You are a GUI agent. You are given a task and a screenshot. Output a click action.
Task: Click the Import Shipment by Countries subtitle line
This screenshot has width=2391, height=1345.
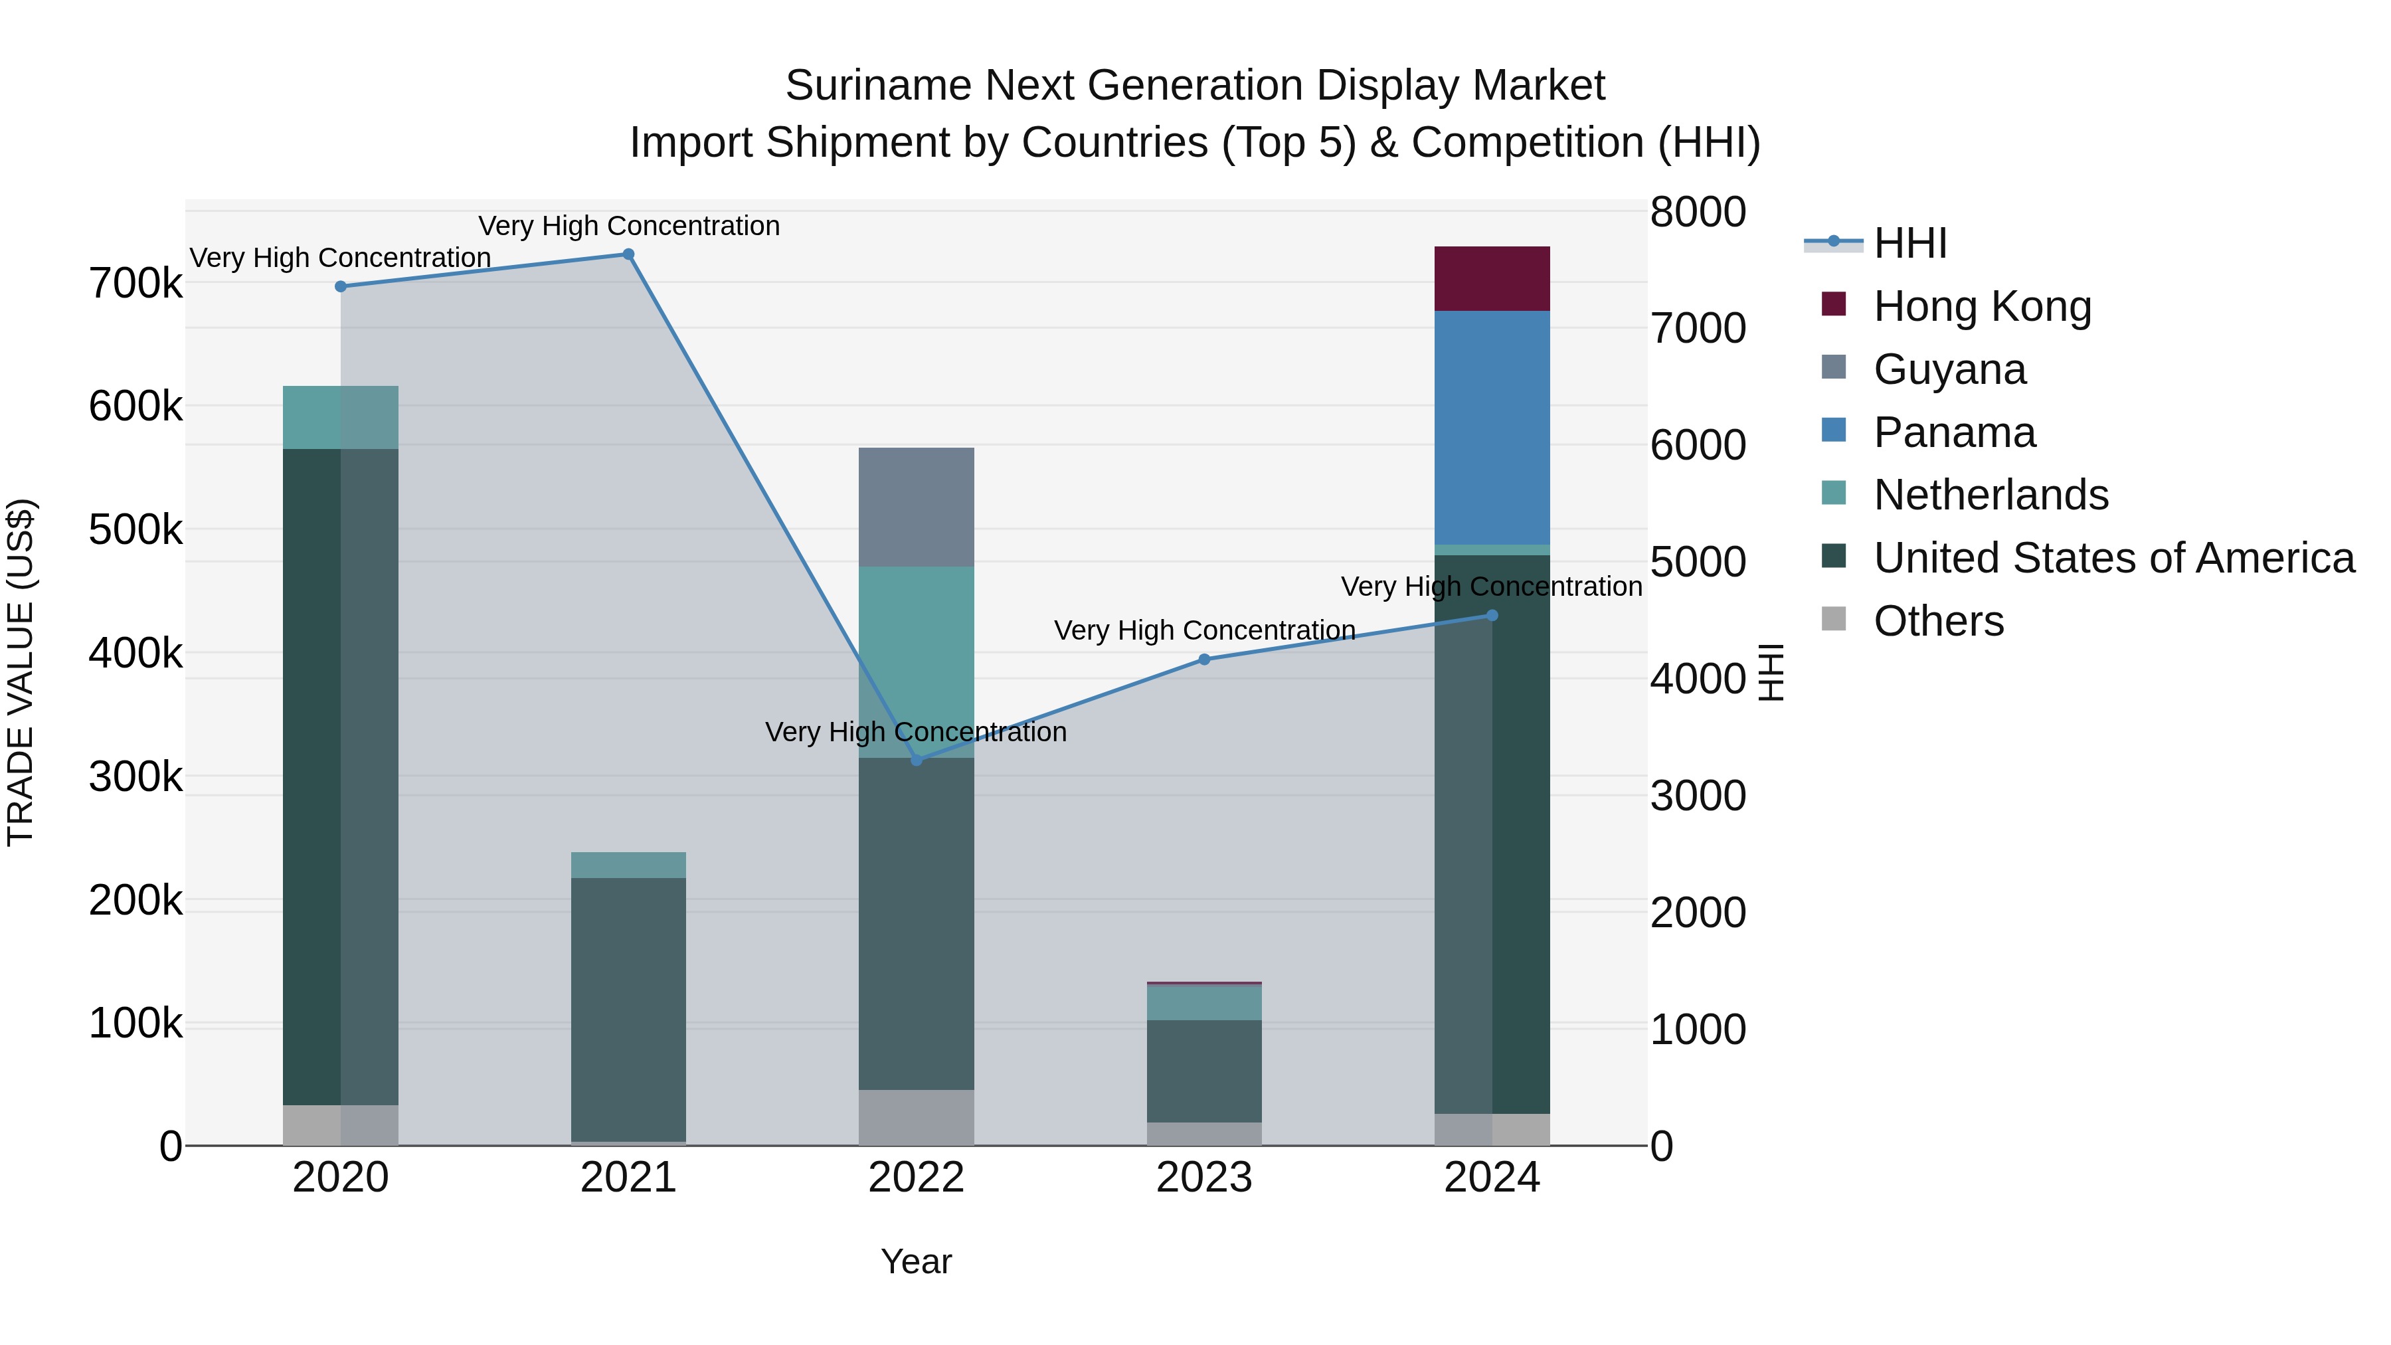tap(1195, 143)
